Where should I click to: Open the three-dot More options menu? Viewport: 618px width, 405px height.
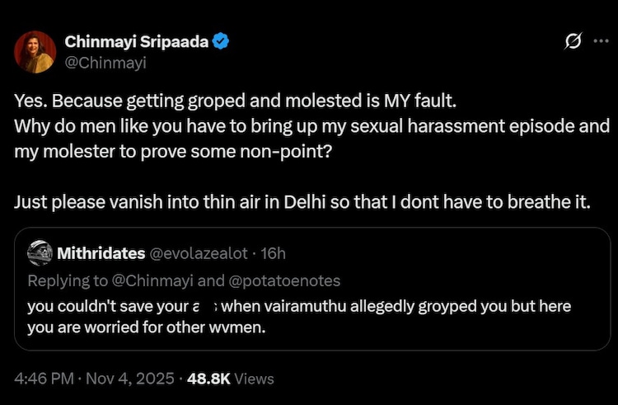pyautogui.click(x=600, y=41)
